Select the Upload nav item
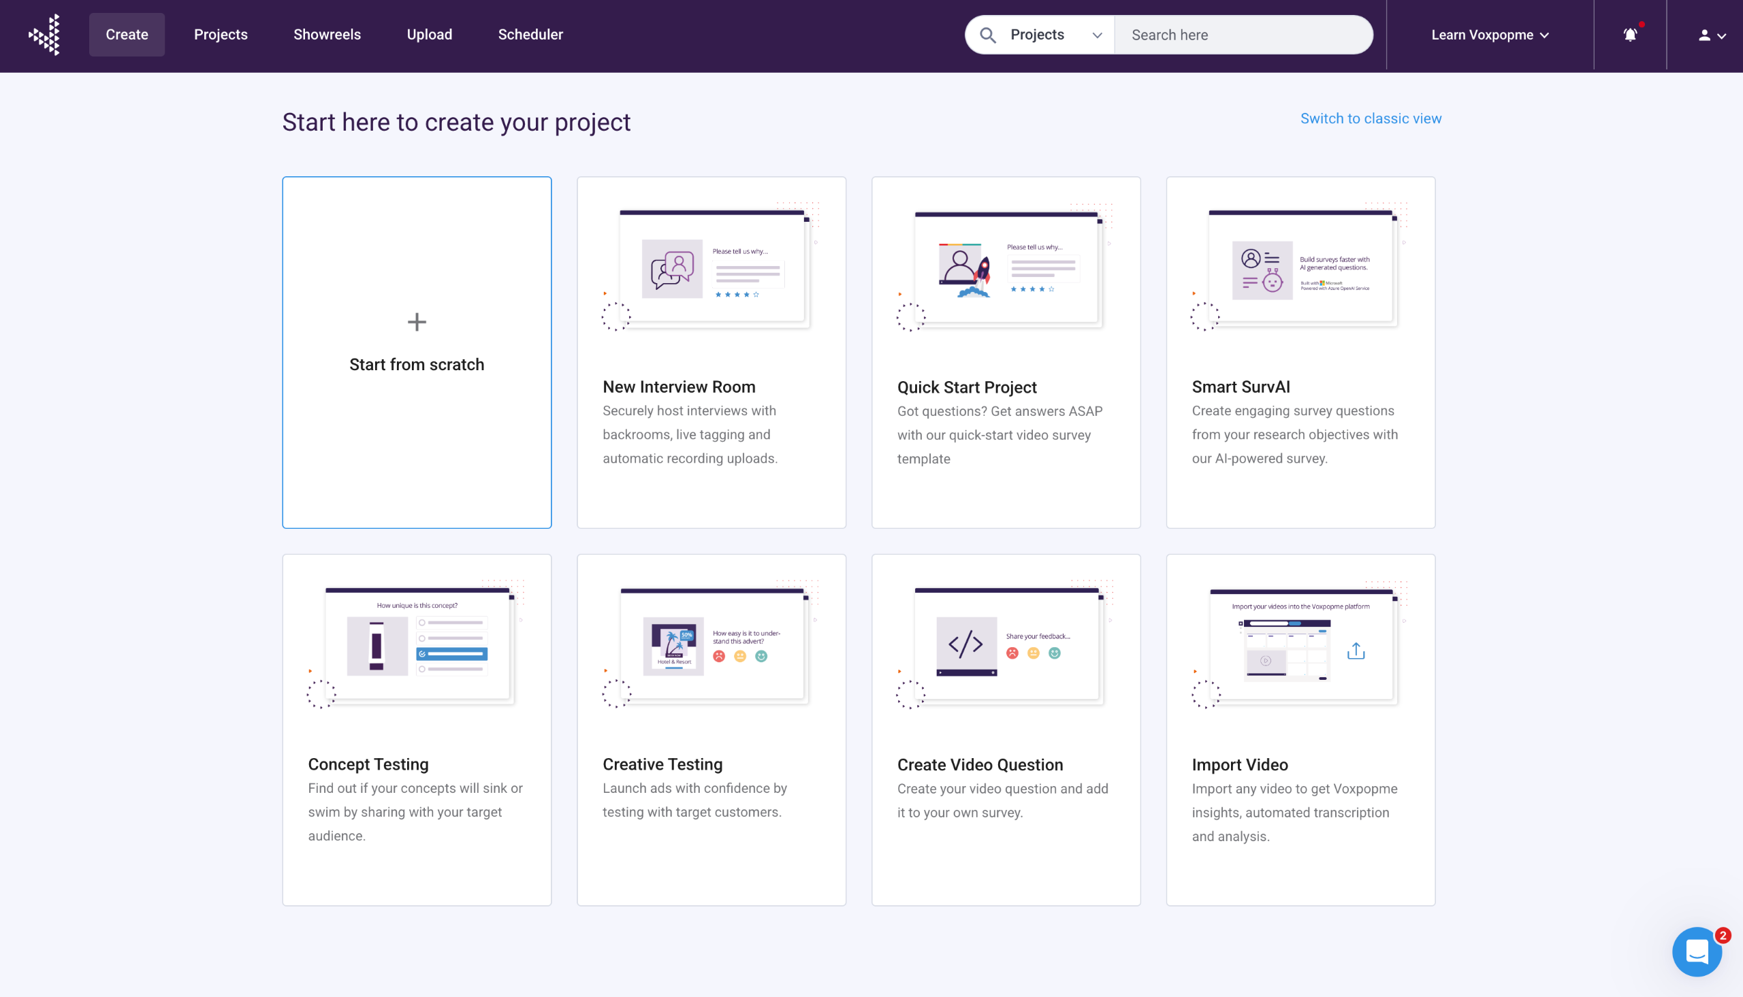 click(430, 35)
